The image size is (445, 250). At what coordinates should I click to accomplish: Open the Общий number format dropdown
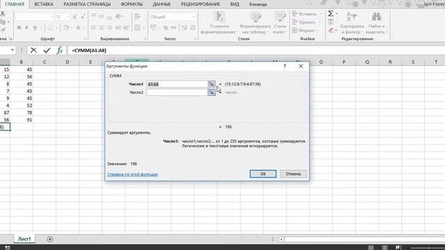point(194,17)
